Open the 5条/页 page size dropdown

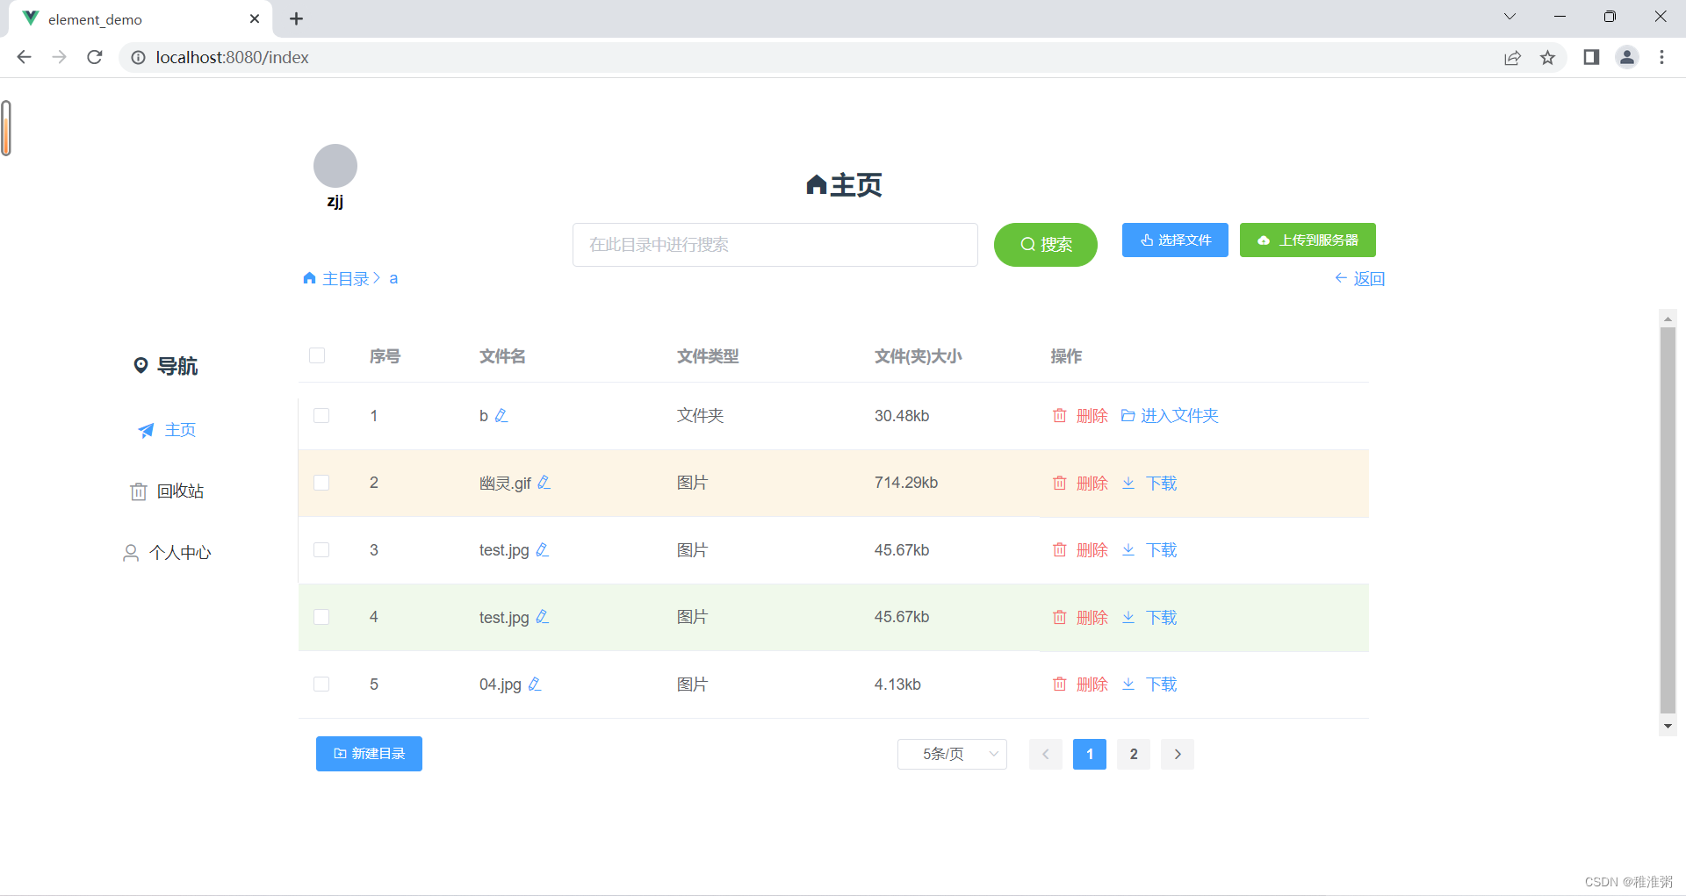[952, 754]
